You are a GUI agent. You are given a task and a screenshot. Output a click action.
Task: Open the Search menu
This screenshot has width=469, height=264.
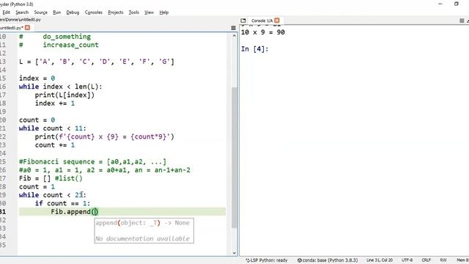(x=22, y=12)
